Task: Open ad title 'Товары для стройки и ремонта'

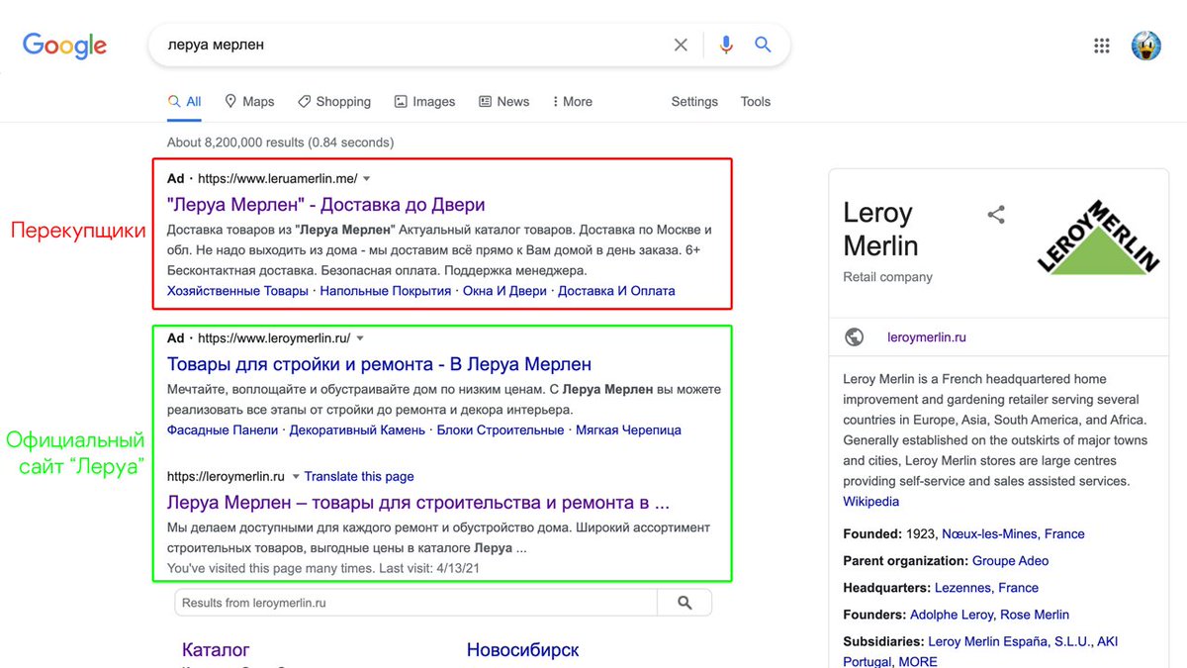Action: coord(379,363)
